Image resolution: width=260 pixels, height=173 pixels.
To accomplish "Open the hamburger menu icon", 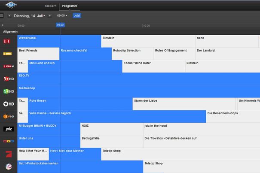I will coord(2,15).
